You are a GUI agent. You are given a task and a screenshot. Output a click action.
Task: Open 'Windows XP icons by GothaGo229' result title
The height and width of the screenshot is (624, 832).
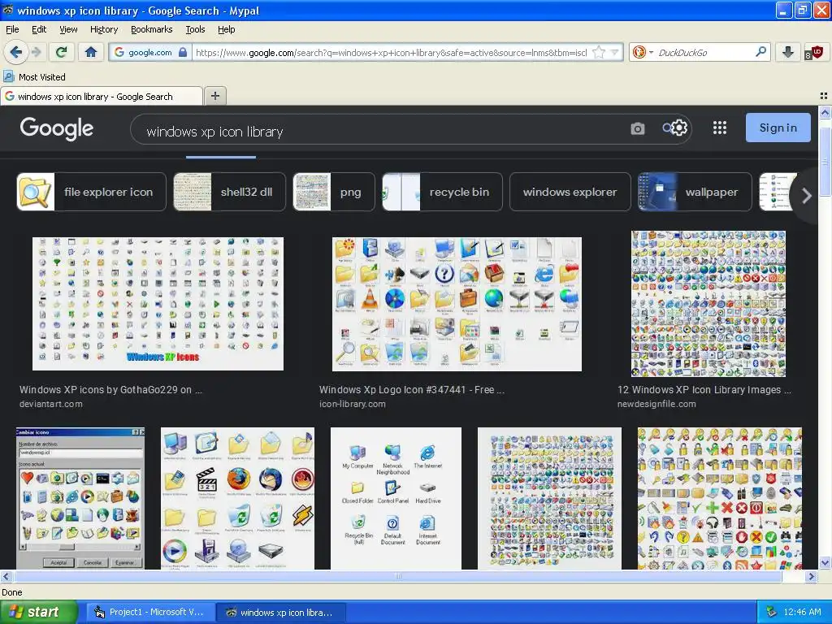110,389
